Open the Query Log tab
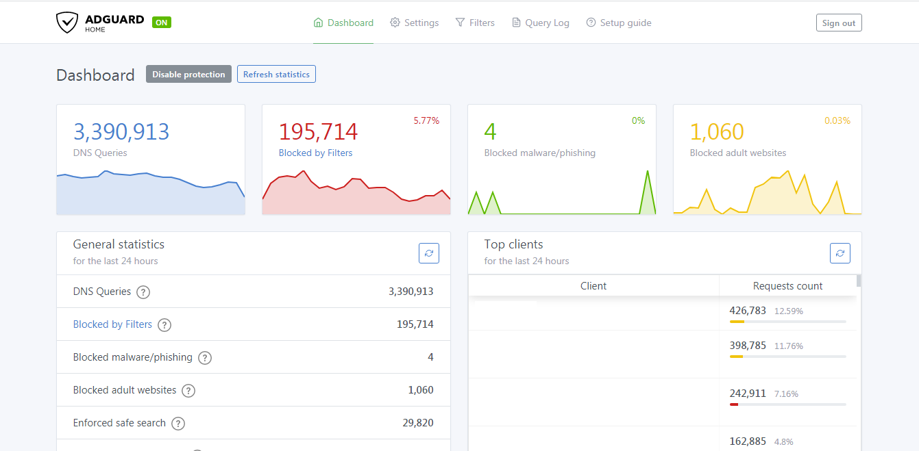Image resolution: width=919 pixels, height=451 pixels. pos(541,23)
